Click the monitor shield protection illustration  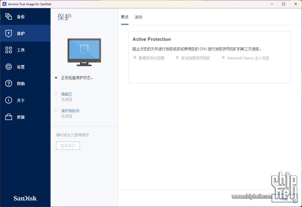(84, 52)
